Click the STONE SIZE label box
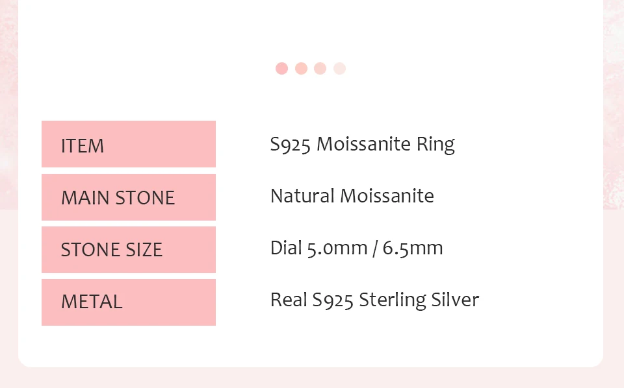Screen dimensions: 624x388 click(129, 250)
